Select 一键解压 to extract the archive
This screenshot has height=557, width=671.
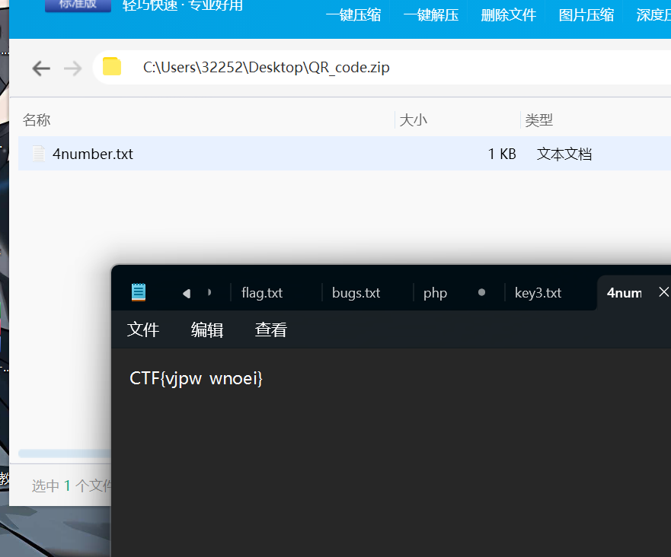430,14
